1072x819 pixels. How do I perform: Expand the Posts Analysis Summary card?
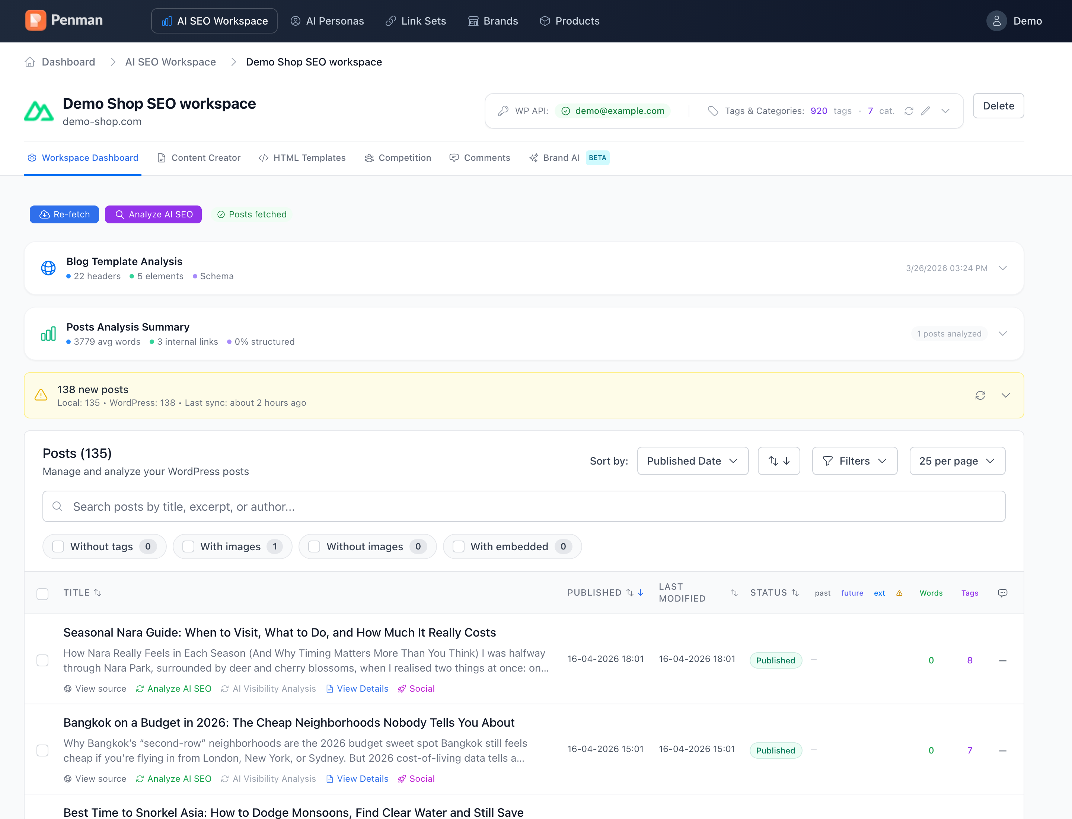pyautogui.click(x=1003, y=334)
